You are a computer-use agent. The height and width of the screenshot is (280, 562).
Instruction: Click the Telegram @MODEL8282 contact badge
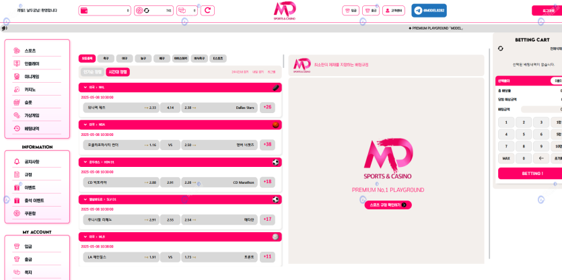coord(429,11)
